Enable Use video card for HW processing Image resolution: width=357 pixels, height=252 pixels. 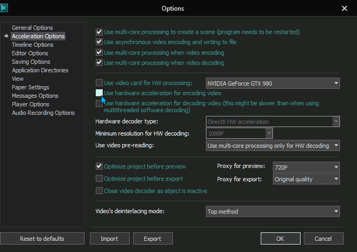click(x=99, y=83)
